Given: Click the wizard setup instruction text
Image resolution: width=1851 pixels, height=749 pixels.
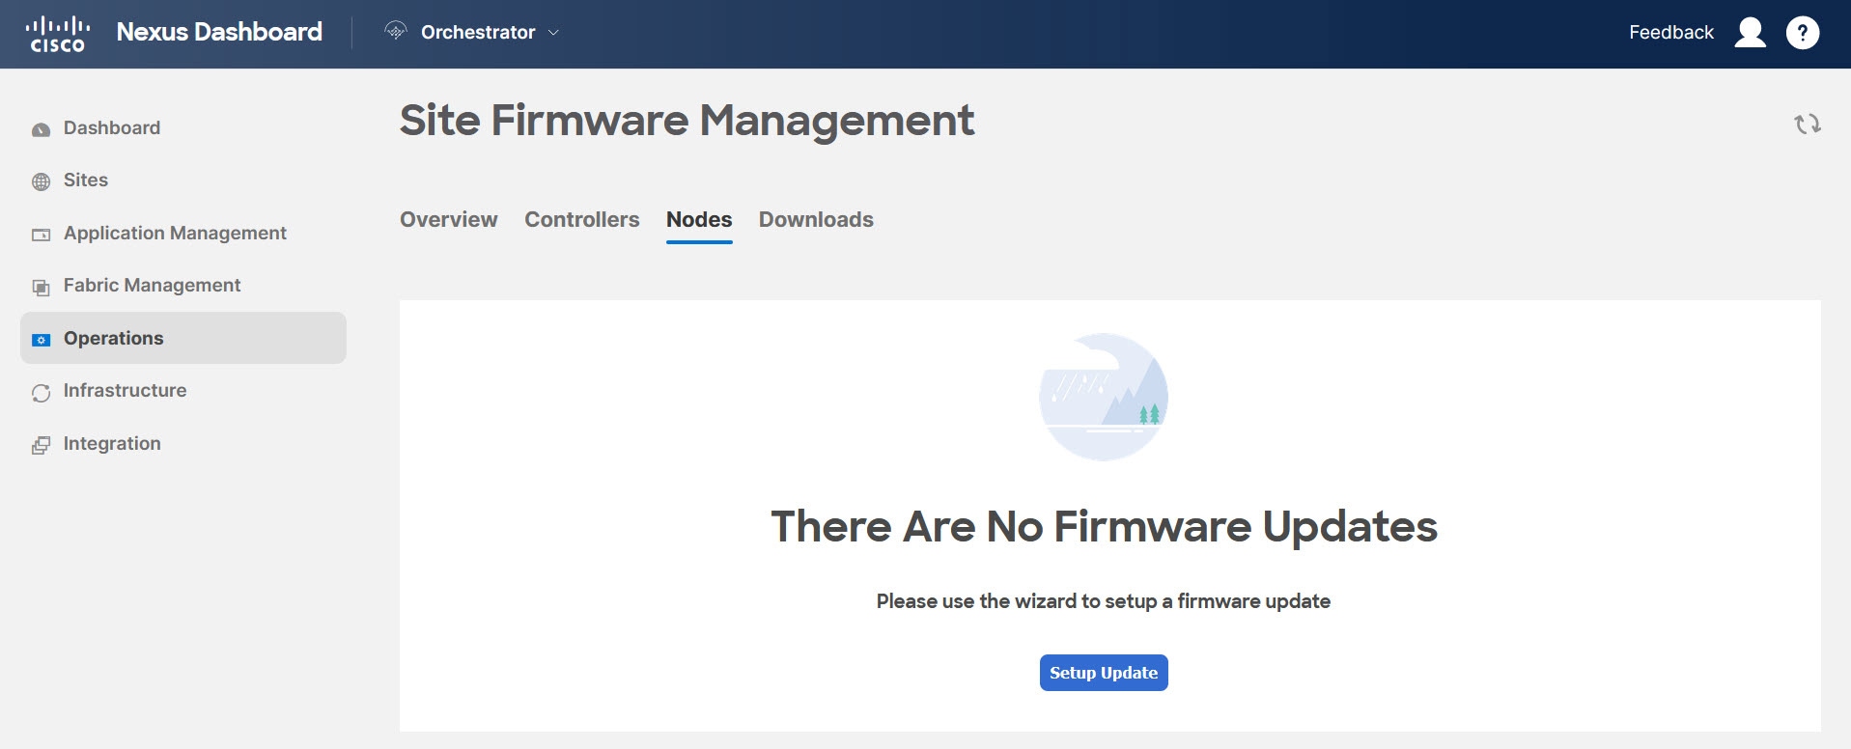Looking at the screenshot, I should tap(1104, 601).
